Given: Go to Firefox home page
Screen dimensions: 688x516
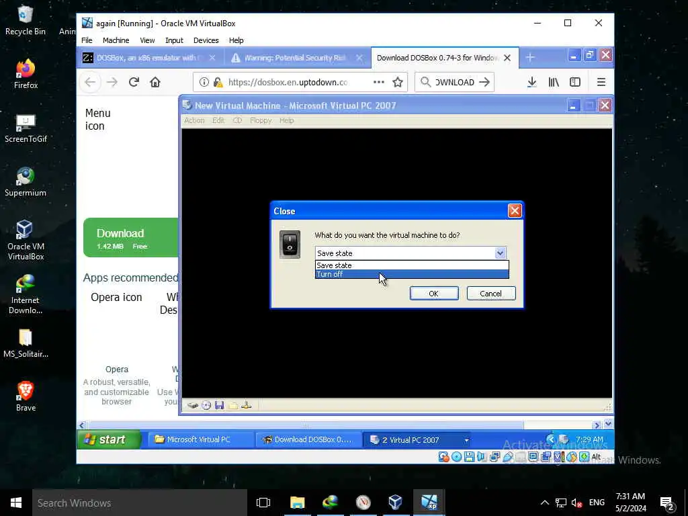Looking at the screenshot, I should (155, 82).
